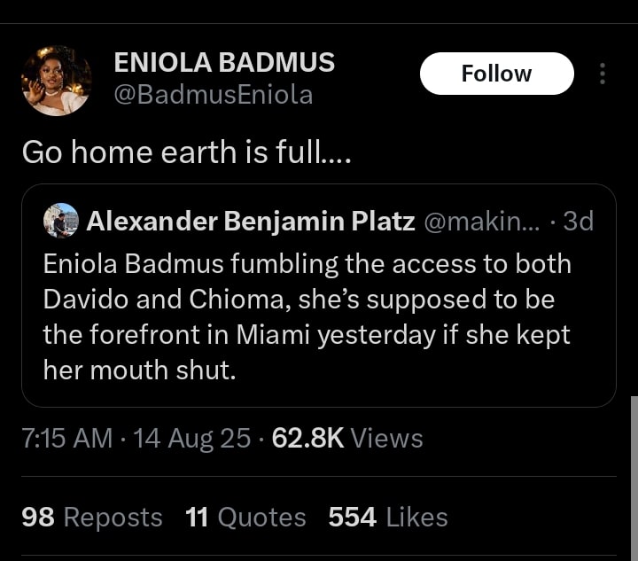View the 98 Reposts list

92,517
